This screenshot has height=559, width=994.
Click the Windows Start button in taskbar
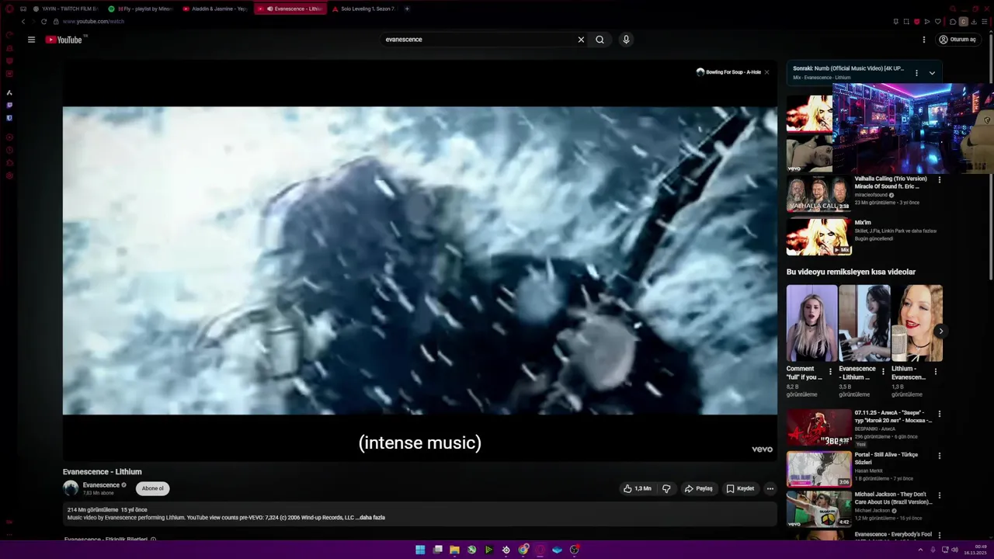420,550
